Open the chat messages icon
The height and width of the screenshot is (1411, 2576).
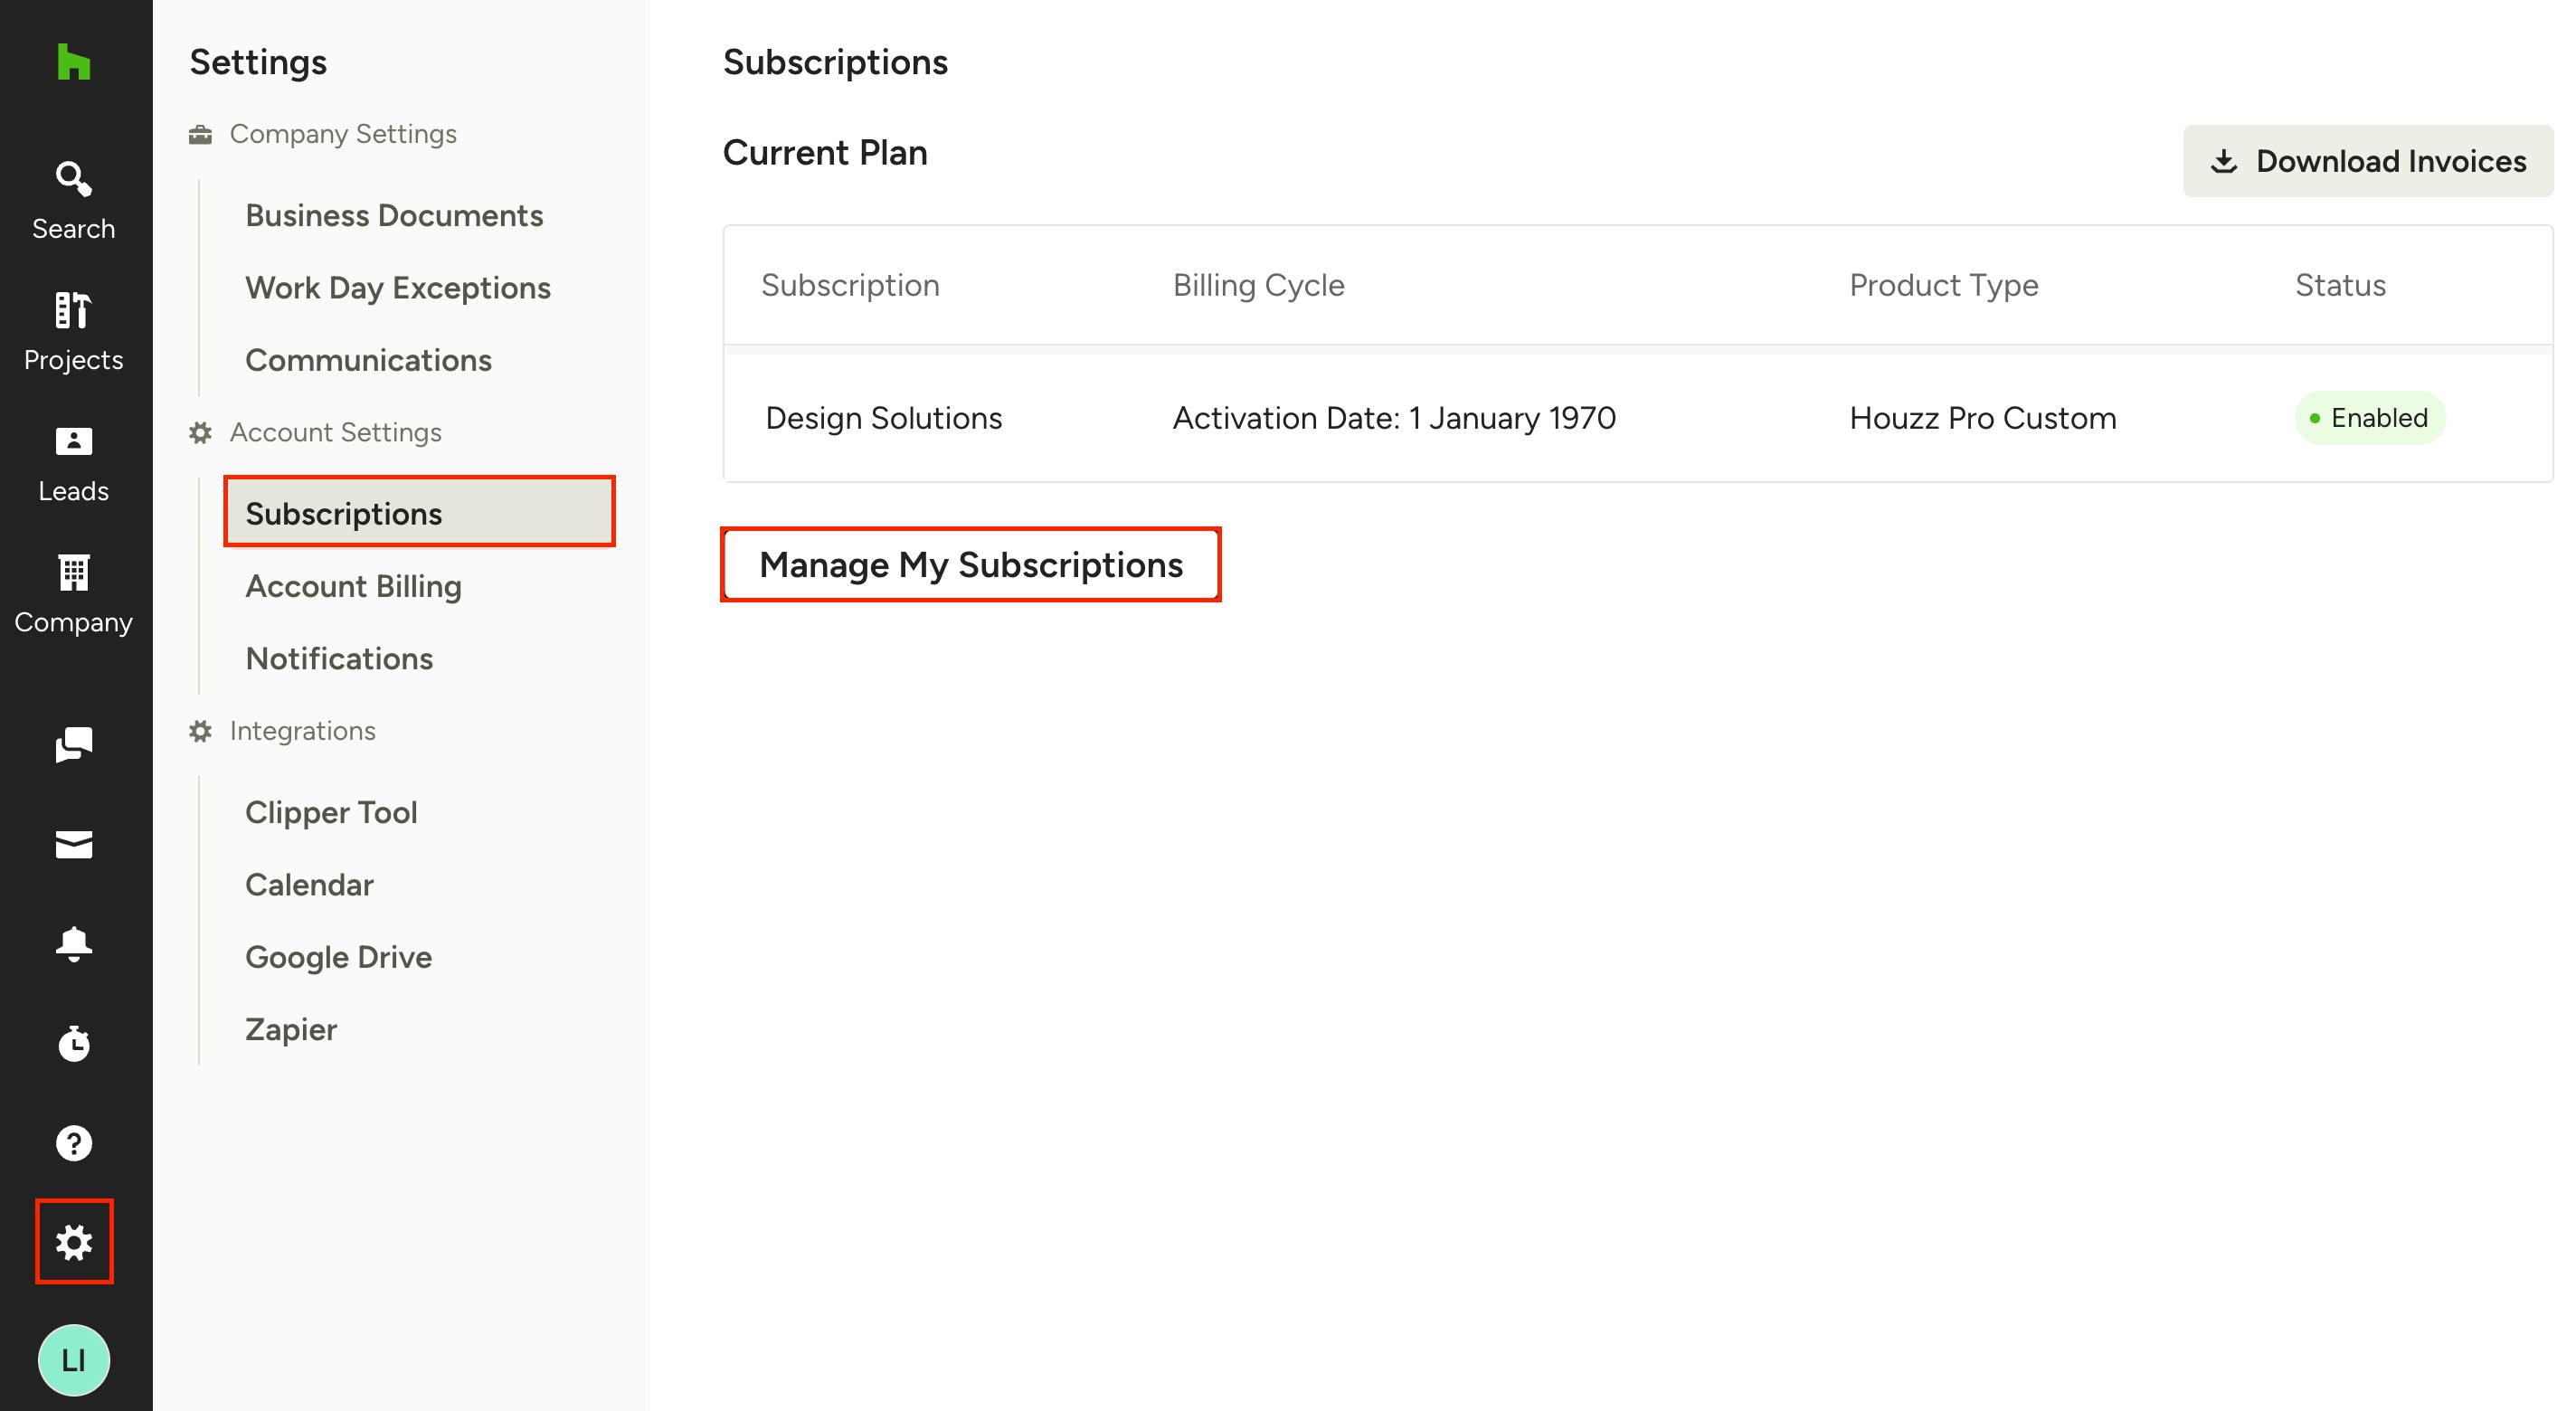pyautogui.click(x=74, y=744)
